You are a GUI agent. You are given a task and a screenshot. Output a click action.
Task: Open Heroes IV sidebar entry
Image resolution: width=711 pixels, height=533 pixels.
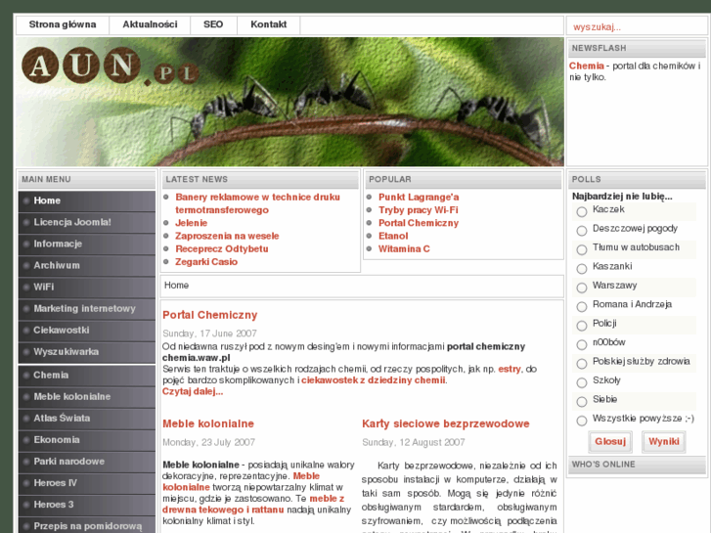click(x=87, y=483)
